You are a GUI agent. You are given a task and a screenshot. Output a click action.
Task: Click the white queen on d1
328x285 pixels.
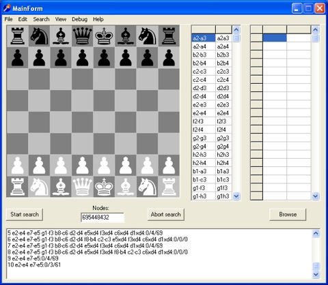pyautogui.click(x=82, y=187)
